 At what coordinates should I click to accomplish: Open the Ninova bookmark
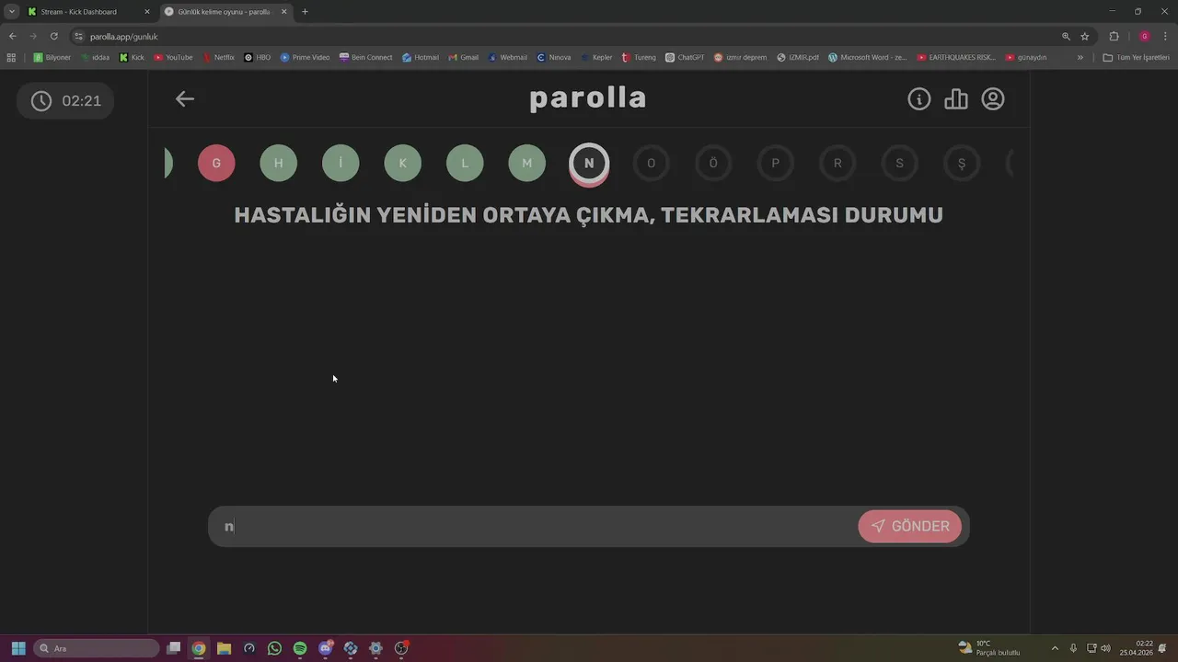click(x=553, y=57)
